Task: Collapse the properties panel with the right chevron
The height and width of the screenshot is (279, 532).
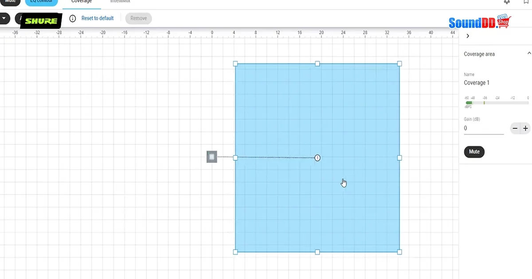Action: (468, 36)
